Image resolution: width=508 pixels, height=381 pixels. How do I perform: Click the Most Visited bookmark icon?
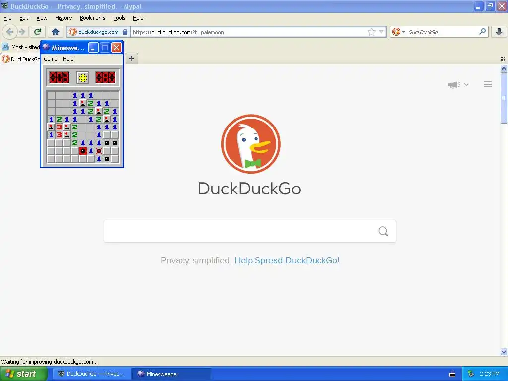click(5, 47)
